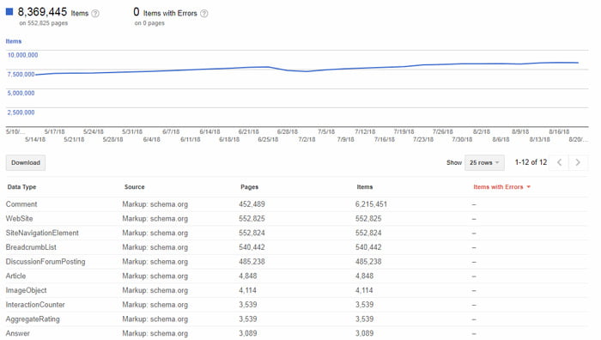Image resolution: width=601 pixels, height=340 pixels.
Task: Click the help icon beside Items with Errors
Action: (204, 14)
